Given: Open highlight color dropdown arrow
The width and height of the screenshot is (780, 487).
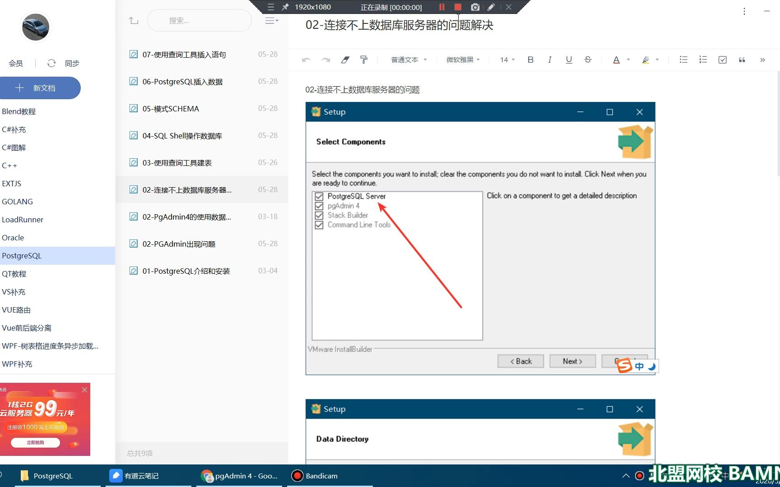Looking at the screenshot, I should pyautogui.click(x=657, y=60).
